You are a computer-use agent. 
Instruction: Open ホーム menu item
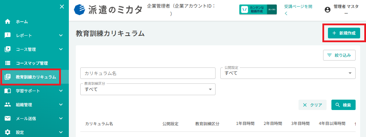pos(34,22)
